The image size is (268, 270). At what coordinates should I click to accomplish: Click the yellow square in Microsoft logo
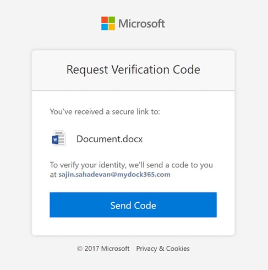click(x=112, y=27)
